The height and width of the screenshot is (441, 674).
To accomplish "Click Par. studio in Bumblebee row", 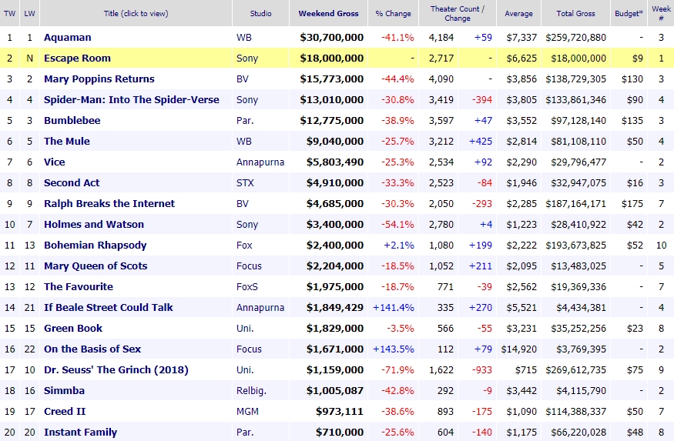I will 245,120.
